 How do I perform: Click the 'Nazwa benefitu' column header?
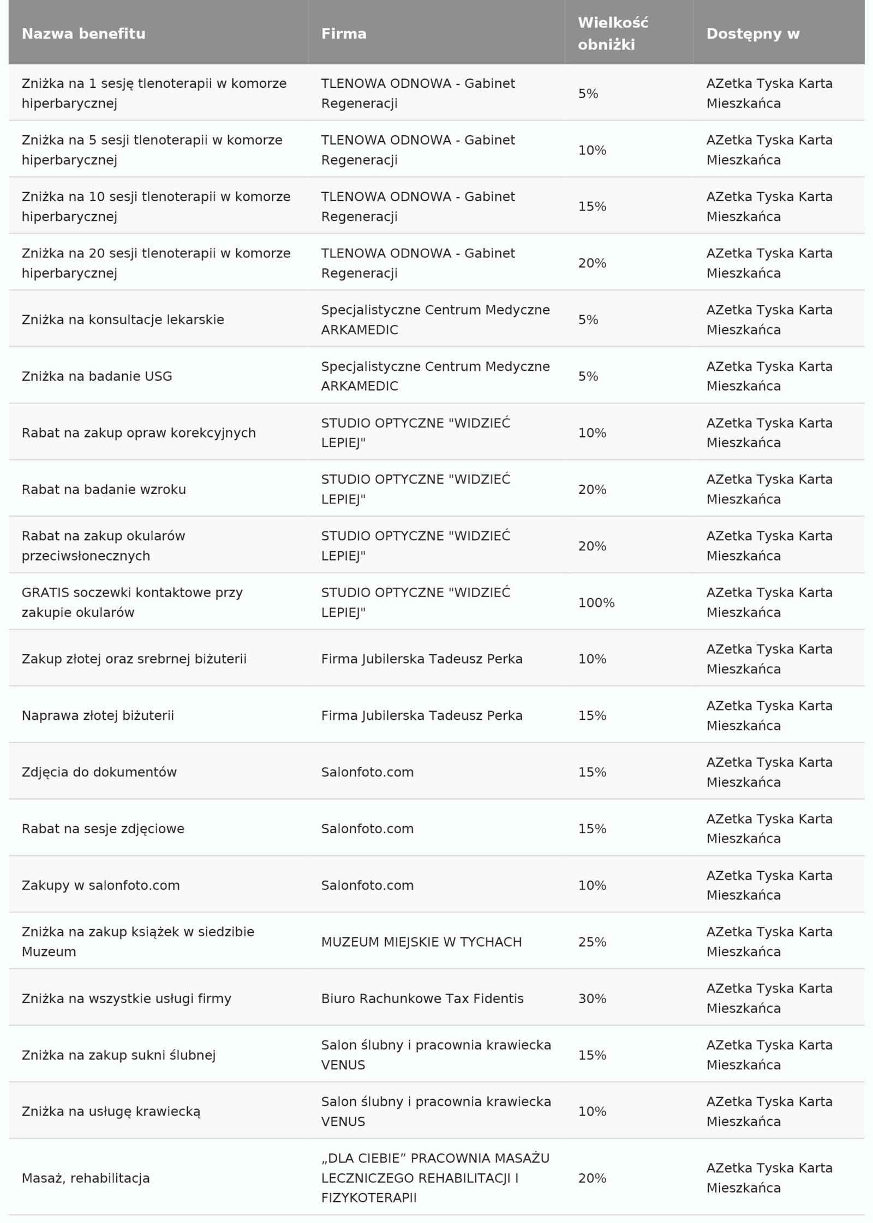(x=83, y=34)
